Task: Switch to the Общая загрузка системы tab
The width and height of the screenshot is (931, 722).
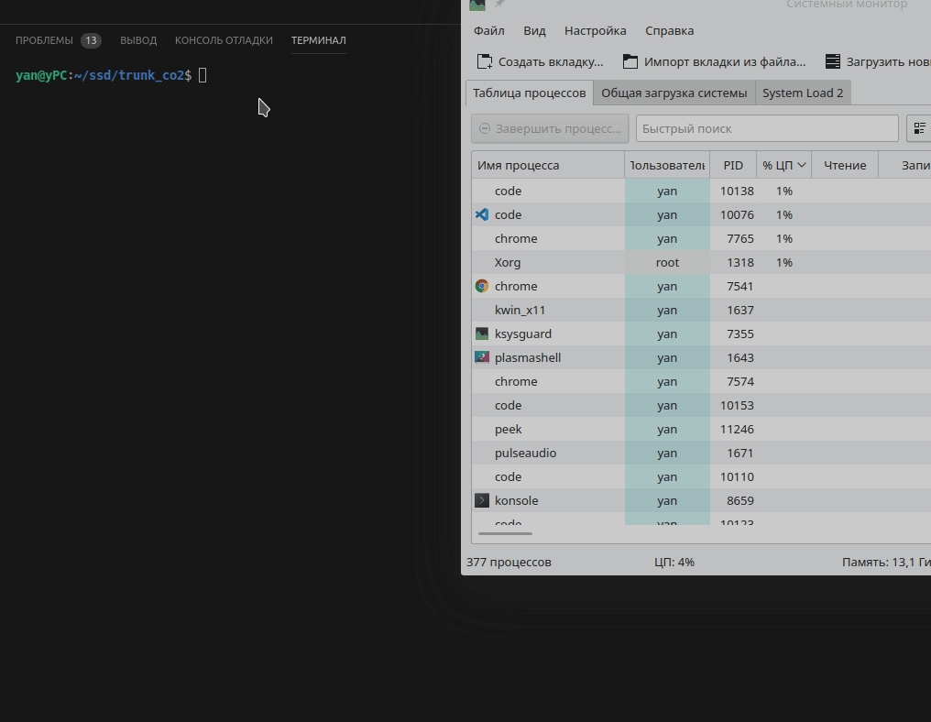Action: pos(674,92)
